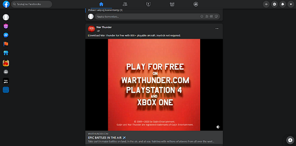
Task: Open the notifications bell
Action: (283, 4)
